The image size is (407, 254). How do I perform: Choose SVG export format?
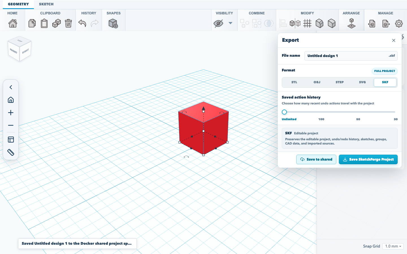(362, 82)
